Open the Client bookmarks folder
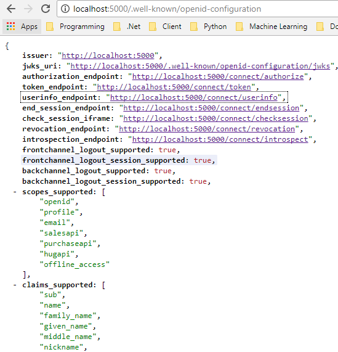 click(165, 27)
